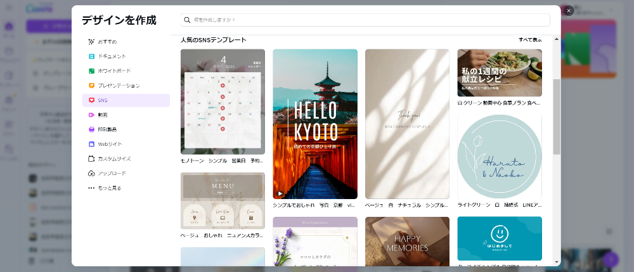Click caption ベージュ 白 ナチュラル シンプル
Screen dimensions: 634x272
pos(406,205)
